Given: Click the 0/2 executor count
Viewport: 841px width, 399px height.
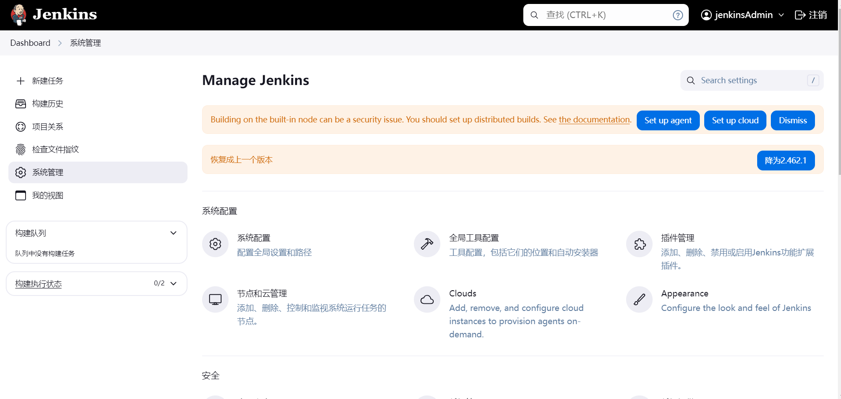Looking at the screenshot, I should pos(159,283).
